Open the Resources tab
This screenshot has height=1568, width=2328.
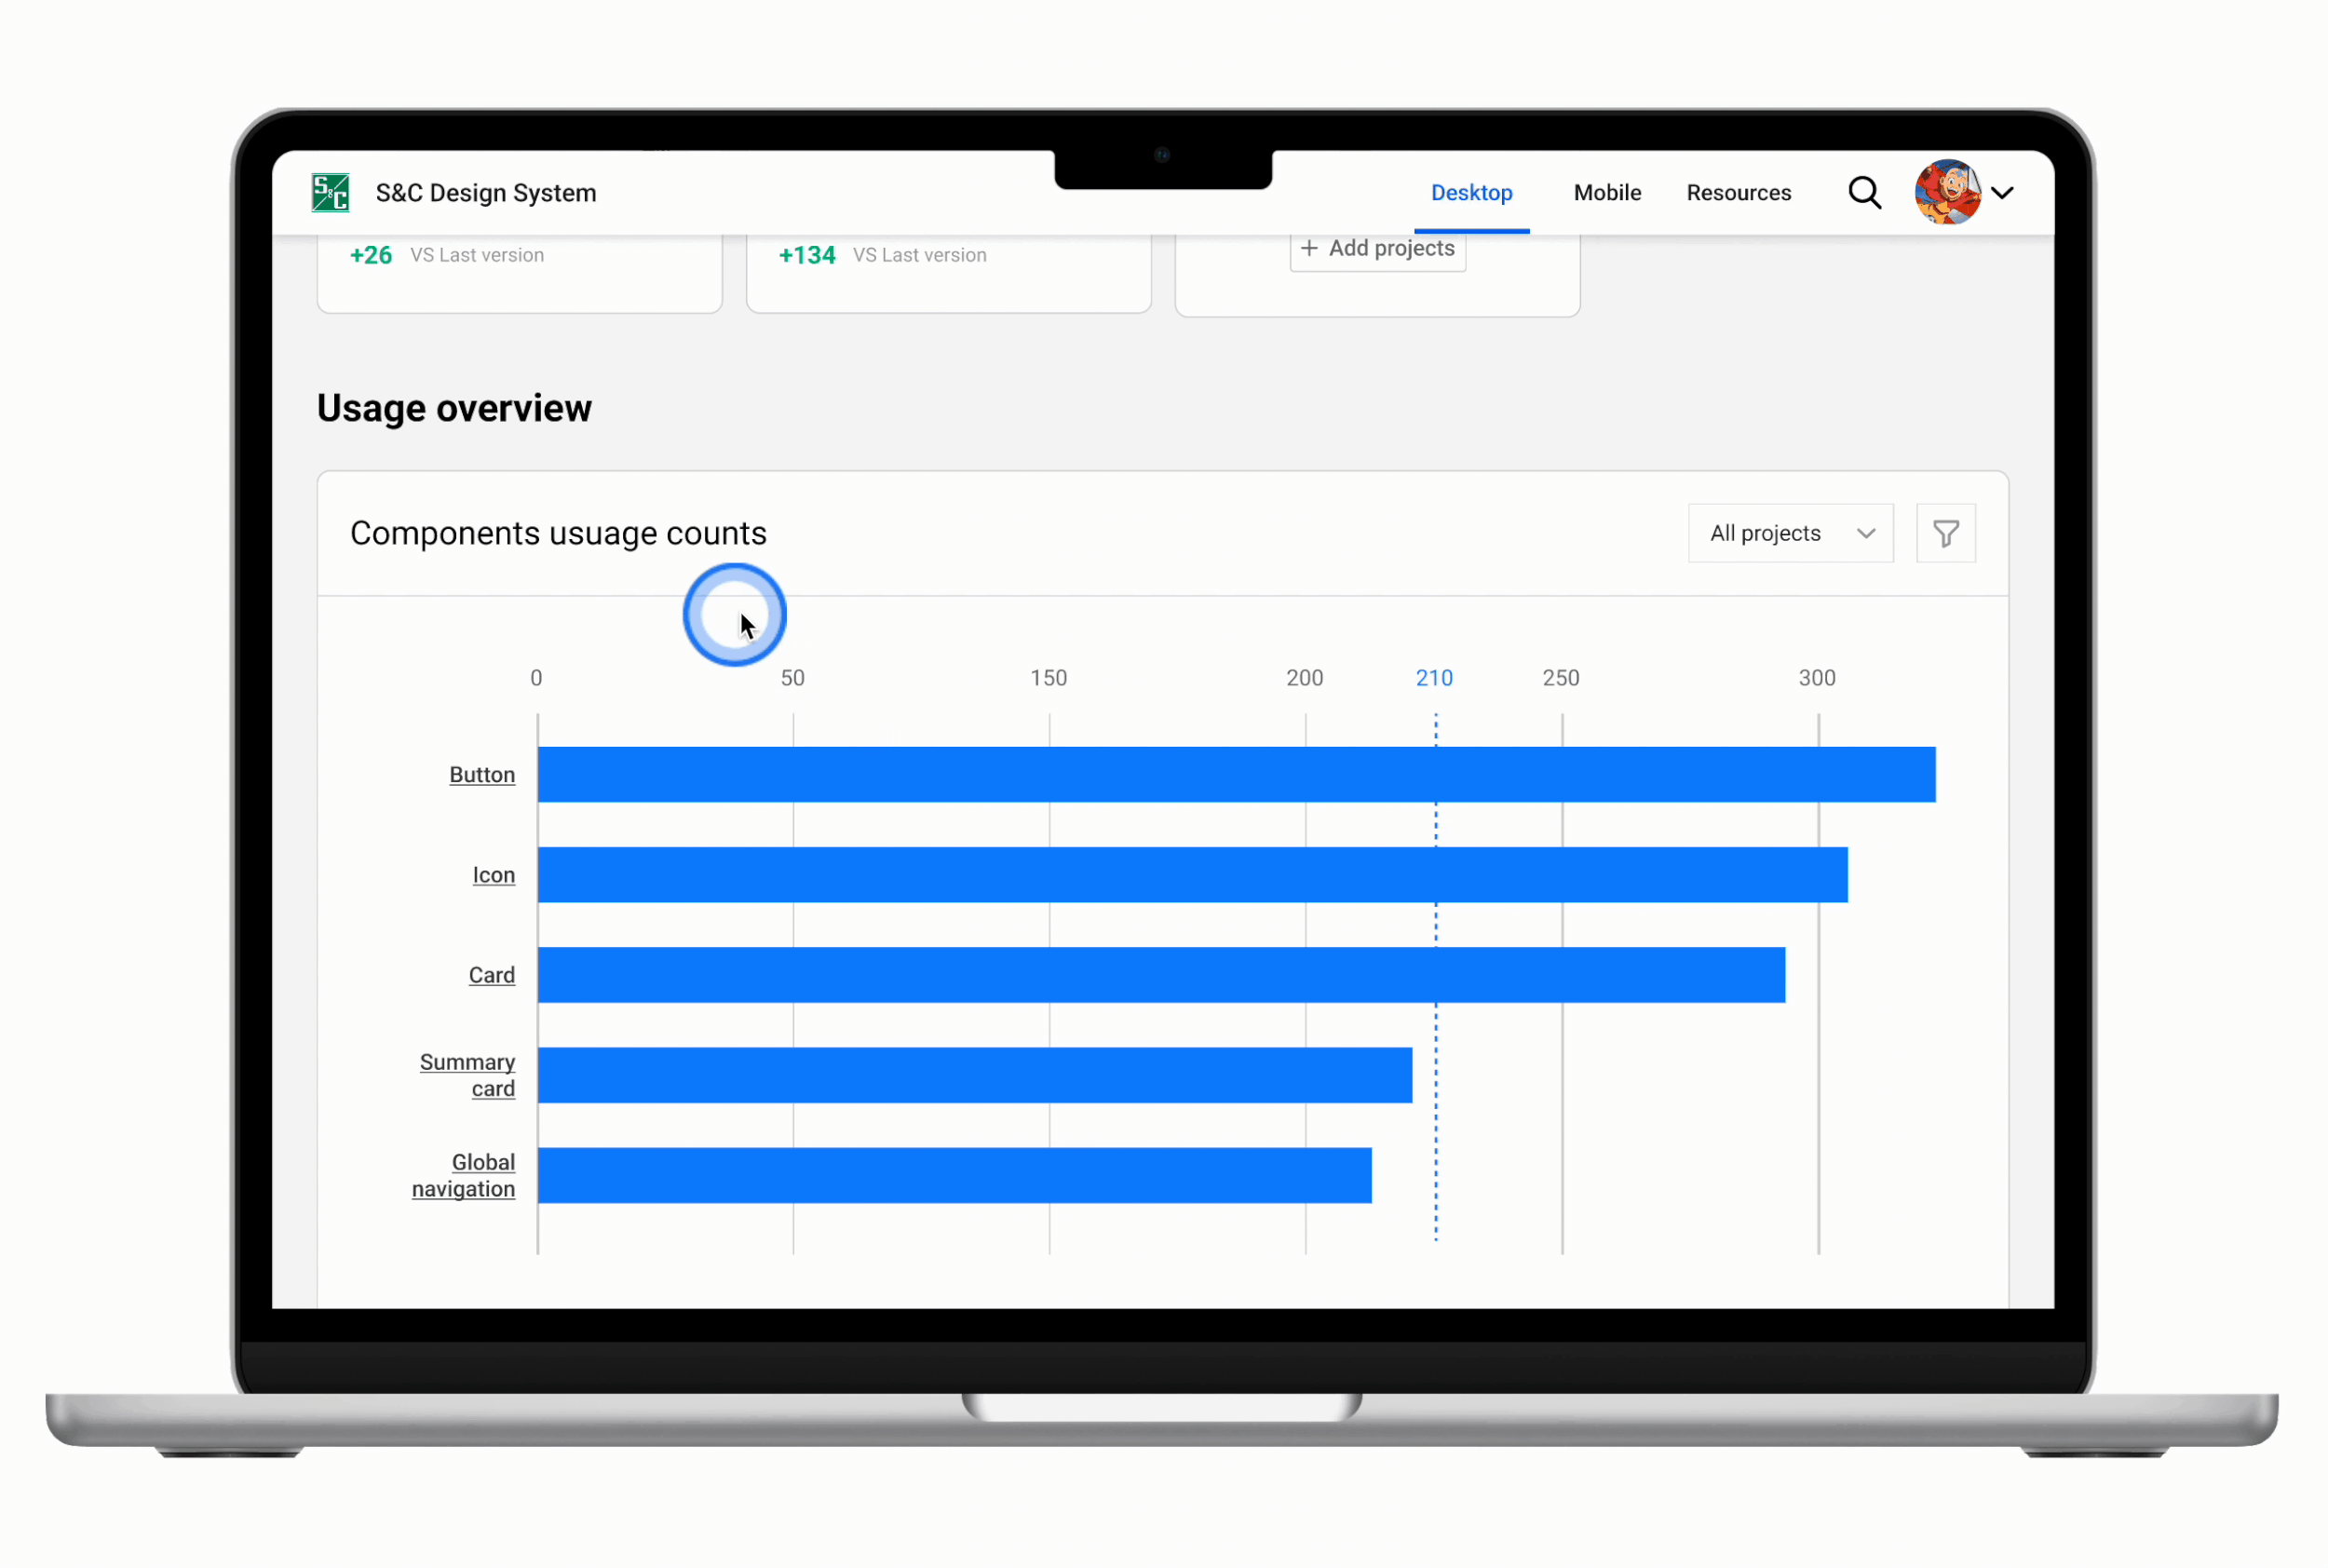coord(1738,193)
